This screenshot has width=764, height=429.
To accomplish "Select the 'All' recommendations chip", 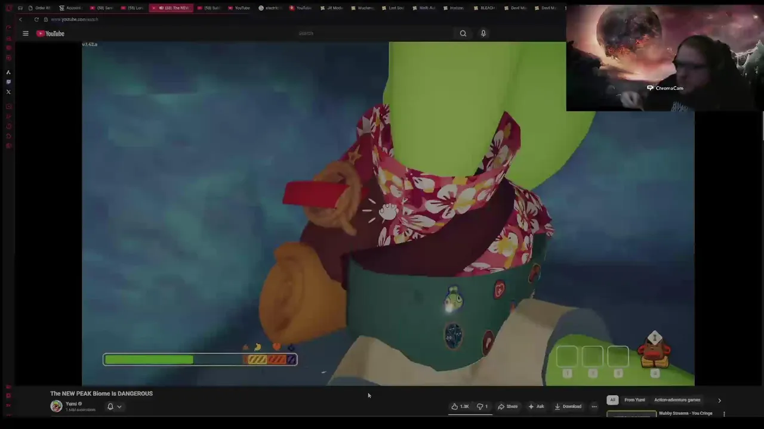I will pyautogui.click(x=612, y=400).
